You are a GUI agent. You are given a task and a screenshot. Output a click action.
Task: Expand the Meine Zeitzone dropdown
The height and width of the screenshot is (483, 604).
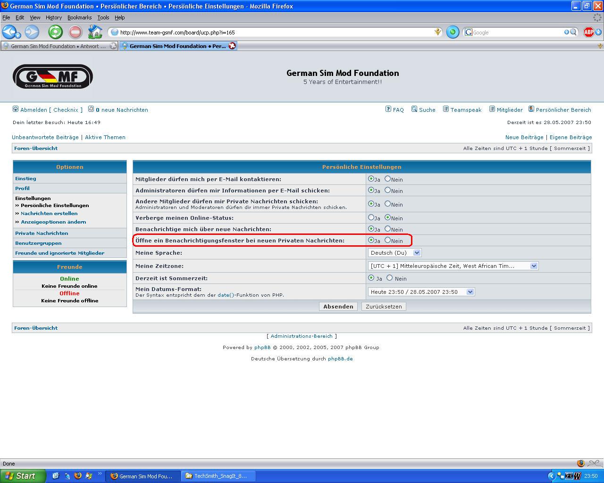(534, 266)
